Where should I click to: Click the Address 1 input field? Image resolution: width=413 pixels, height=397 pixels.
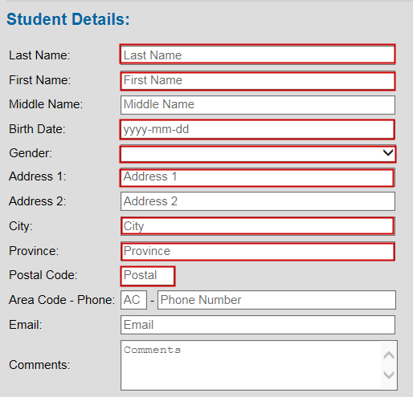pos(257,177)
